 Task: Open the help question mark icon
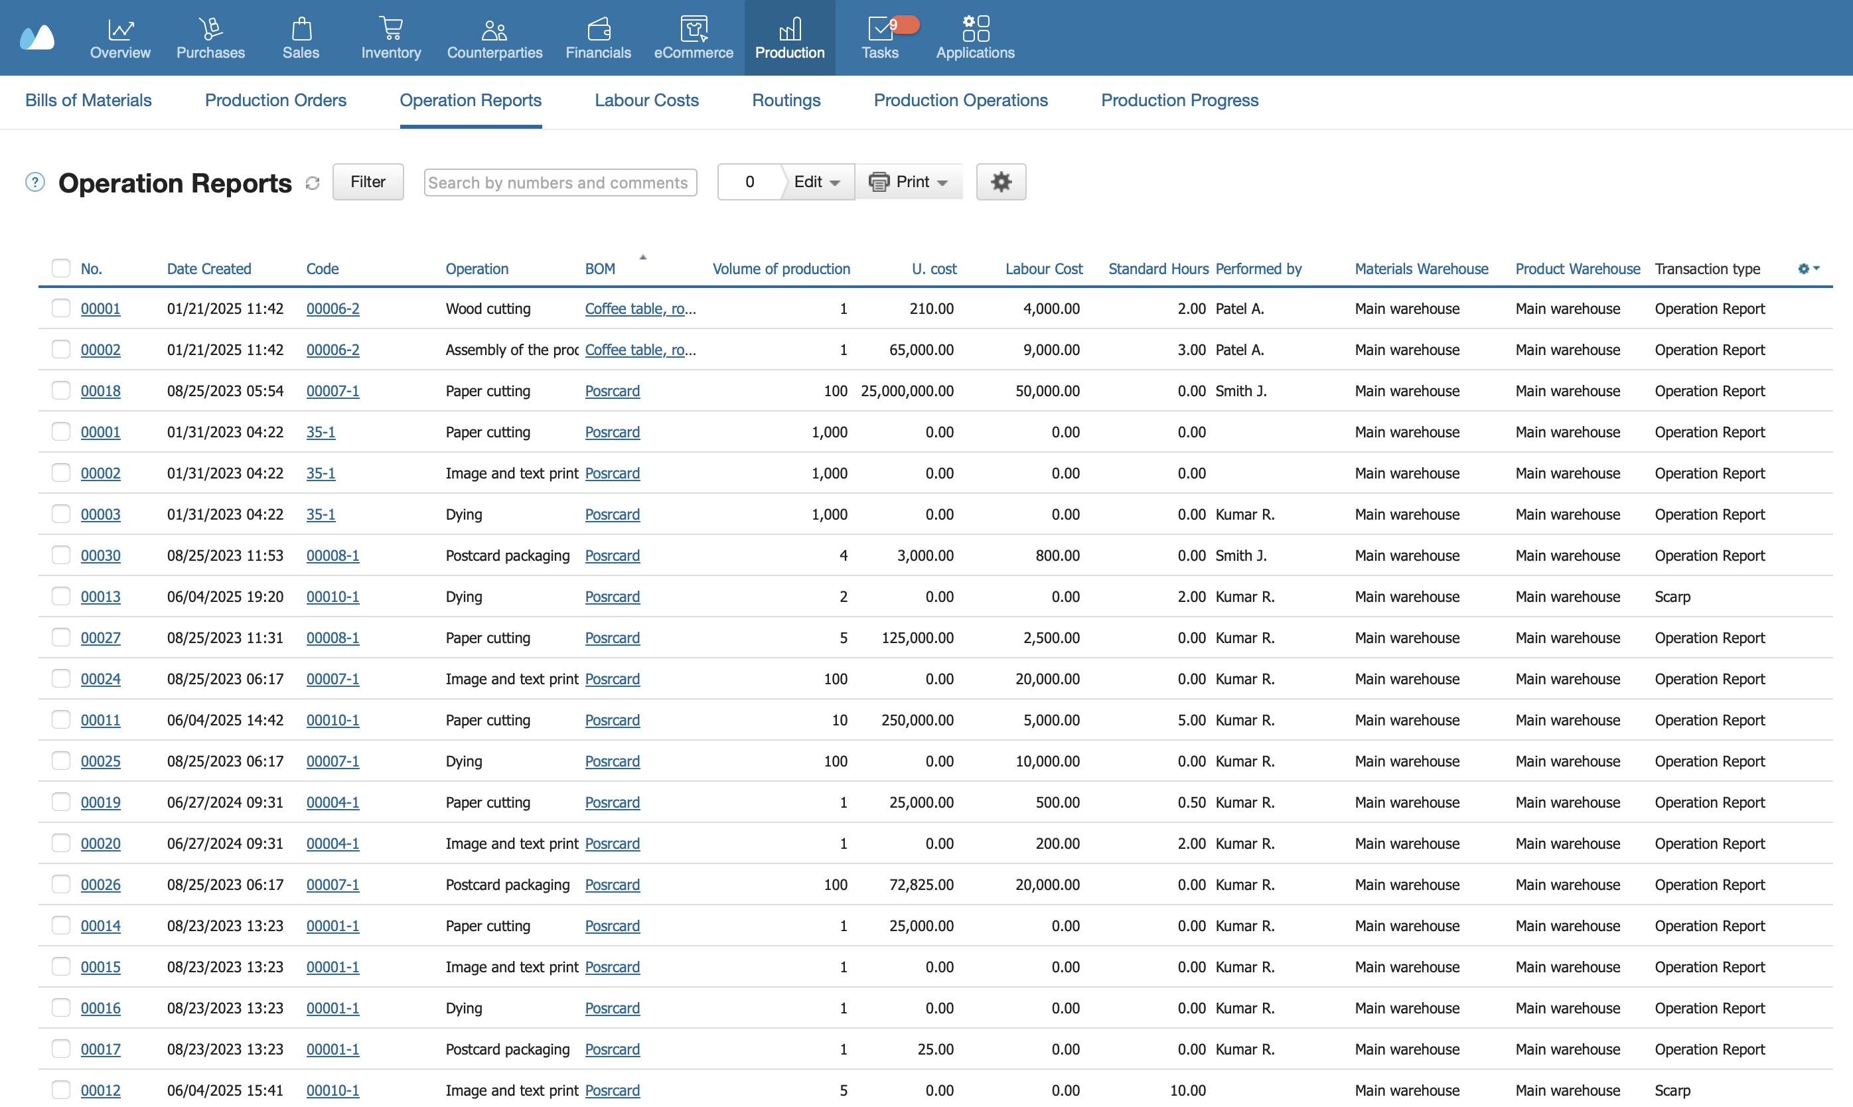(x=35, y=182)
